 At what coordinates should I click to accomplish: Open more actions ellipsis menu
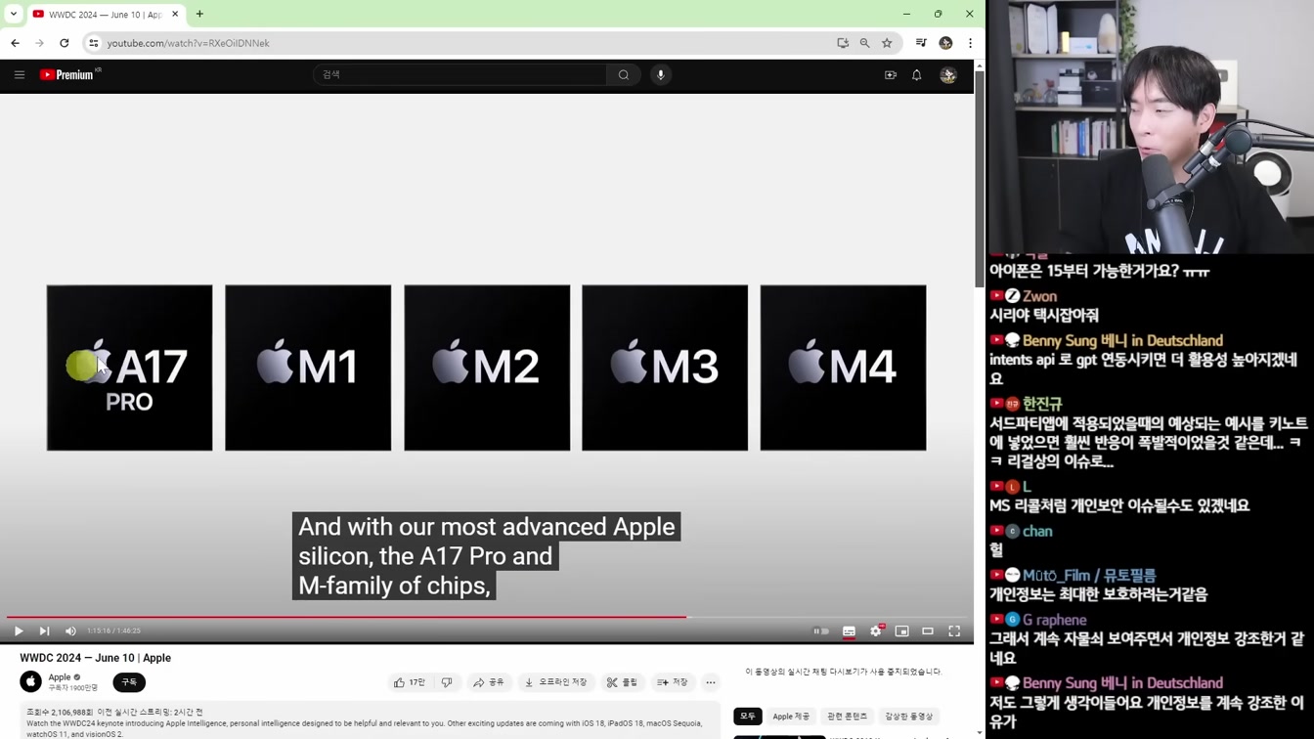[x=711, y=682]
